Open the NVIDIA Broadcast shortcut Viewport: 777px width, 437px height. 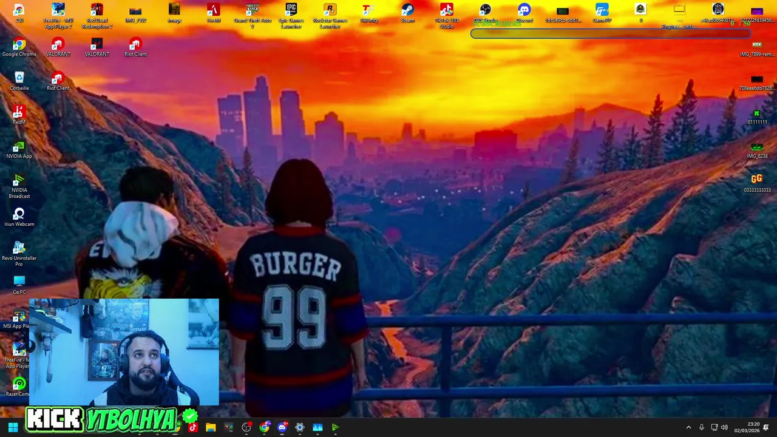pyautogui.click(x=19, y=186)
